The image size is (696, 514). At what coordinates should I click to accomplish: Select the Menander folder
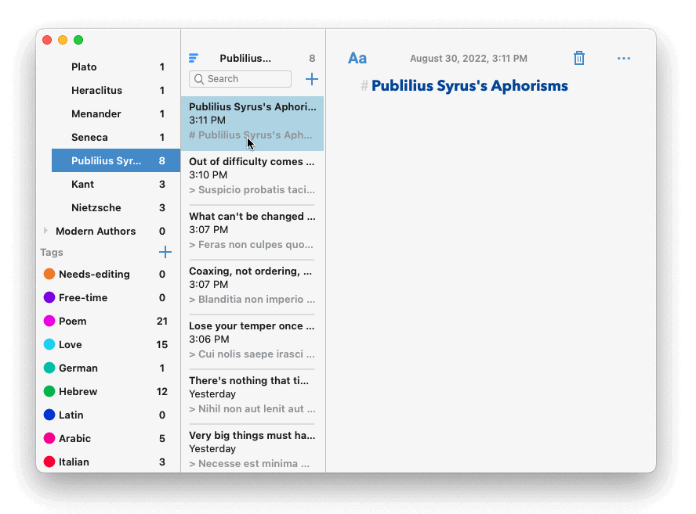[x=116, y=114]
